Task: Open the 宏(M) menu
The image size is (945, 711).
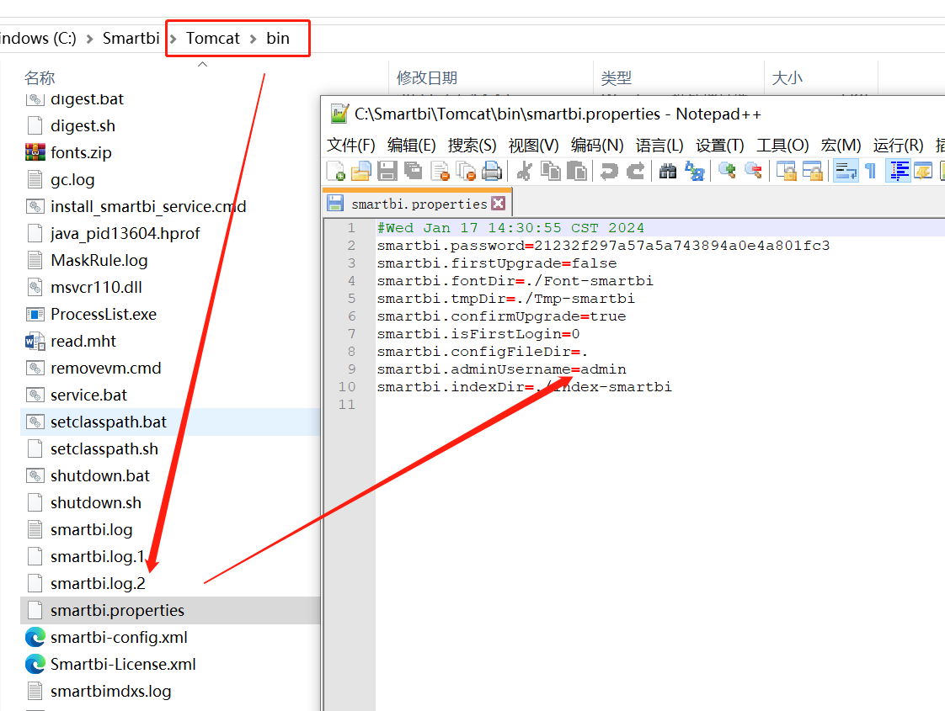Action: tap(841, 145)
